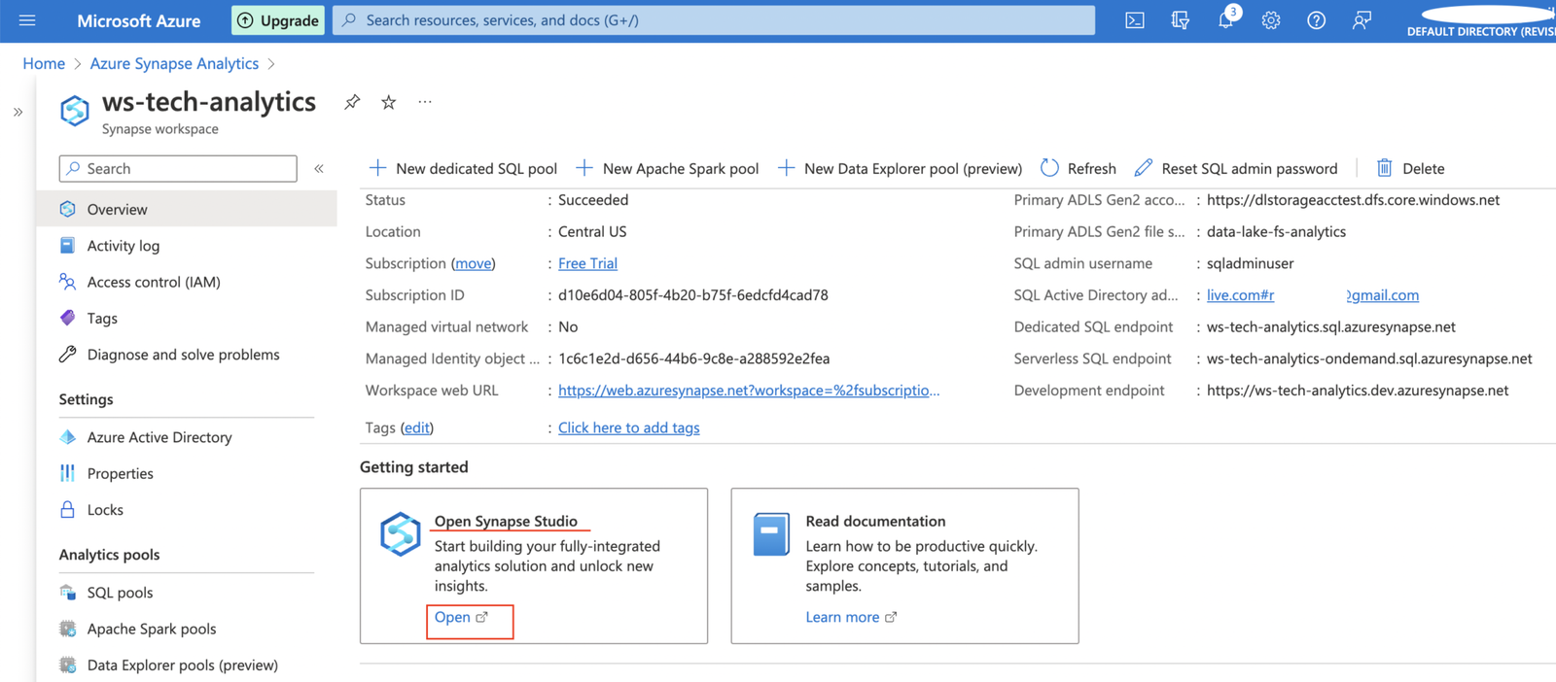Open more options ellipsis beside title

pyautogui.click(x=425, y=102)
